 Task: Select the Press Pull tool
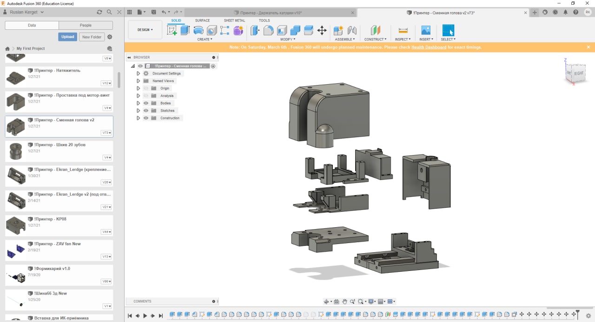click(255, 31)
